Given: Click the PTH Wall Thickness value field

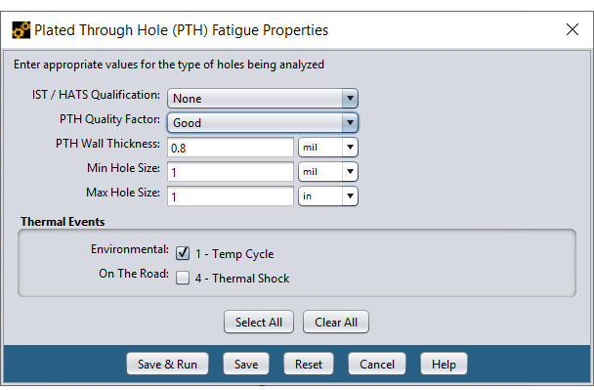Looking at the screenshot, I should [231, 148].
